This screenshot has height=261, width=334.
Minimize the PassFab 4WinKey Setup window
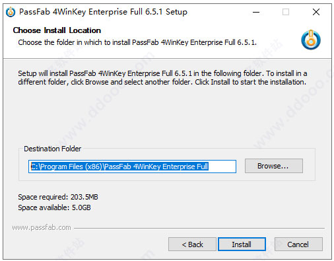256,12
